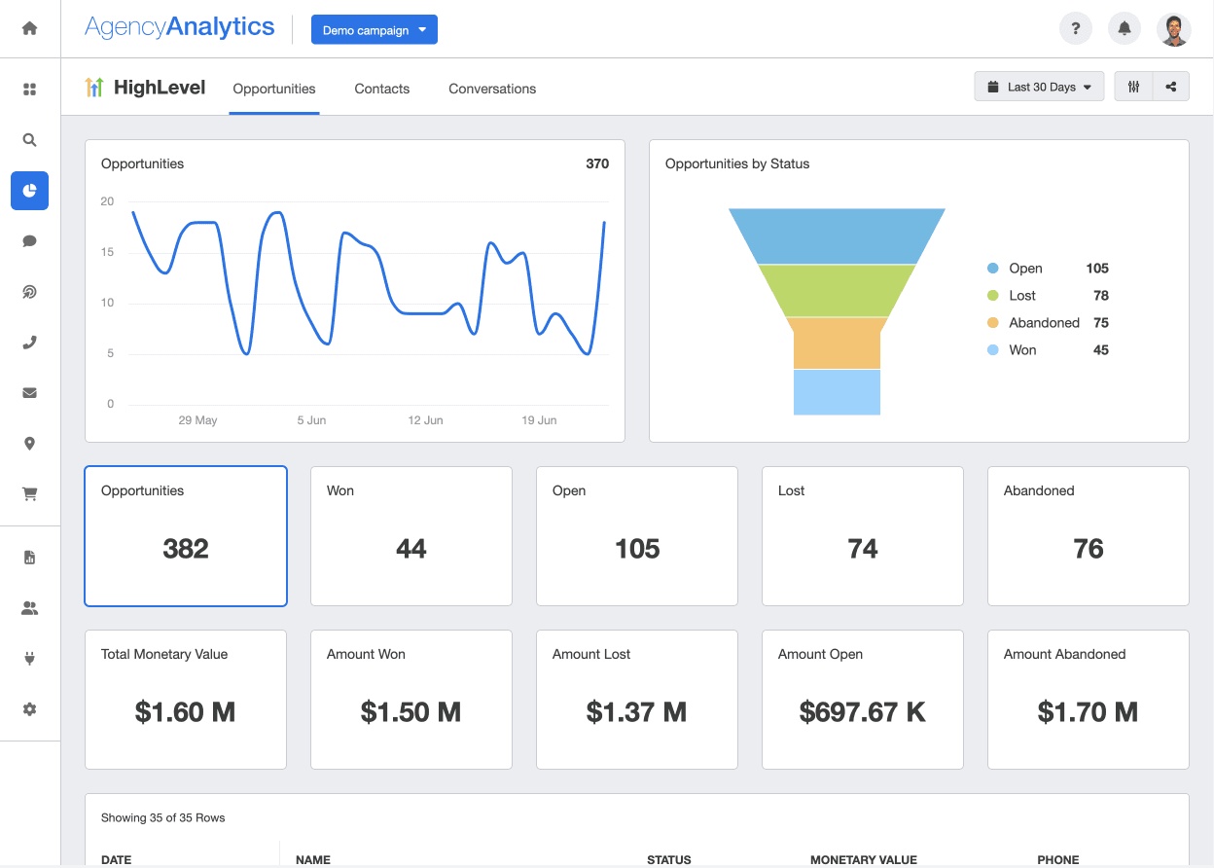Screen dimensions: 1214x868
Task: Expand the Demo campaign dropdown
Action: 375,30
